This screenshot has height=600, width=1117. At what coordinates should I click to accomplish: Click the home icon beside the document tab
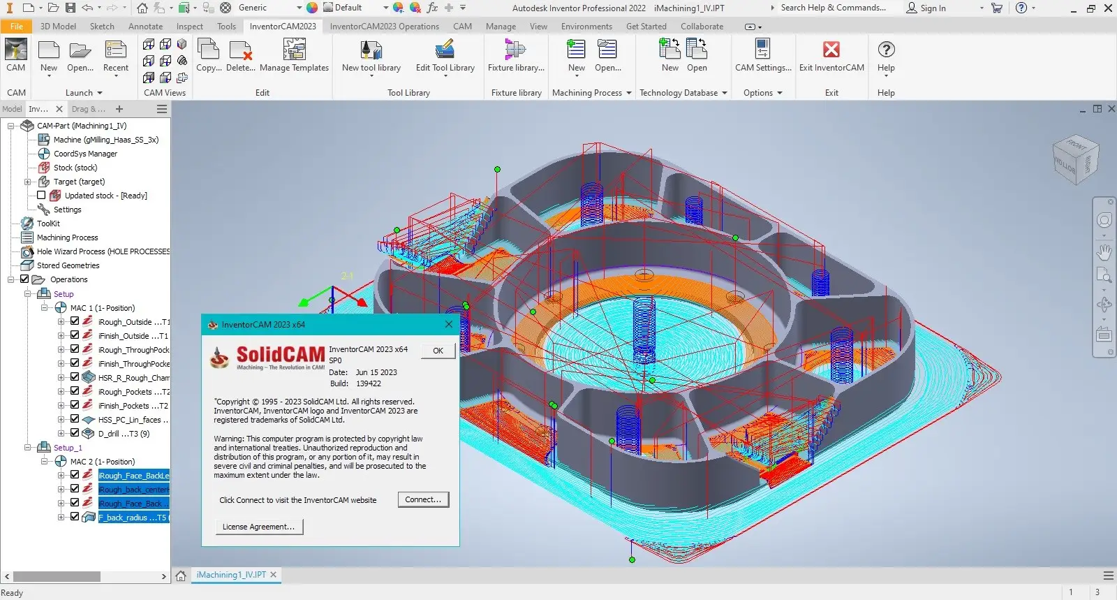pyautogui.click(x=181, y=576)
